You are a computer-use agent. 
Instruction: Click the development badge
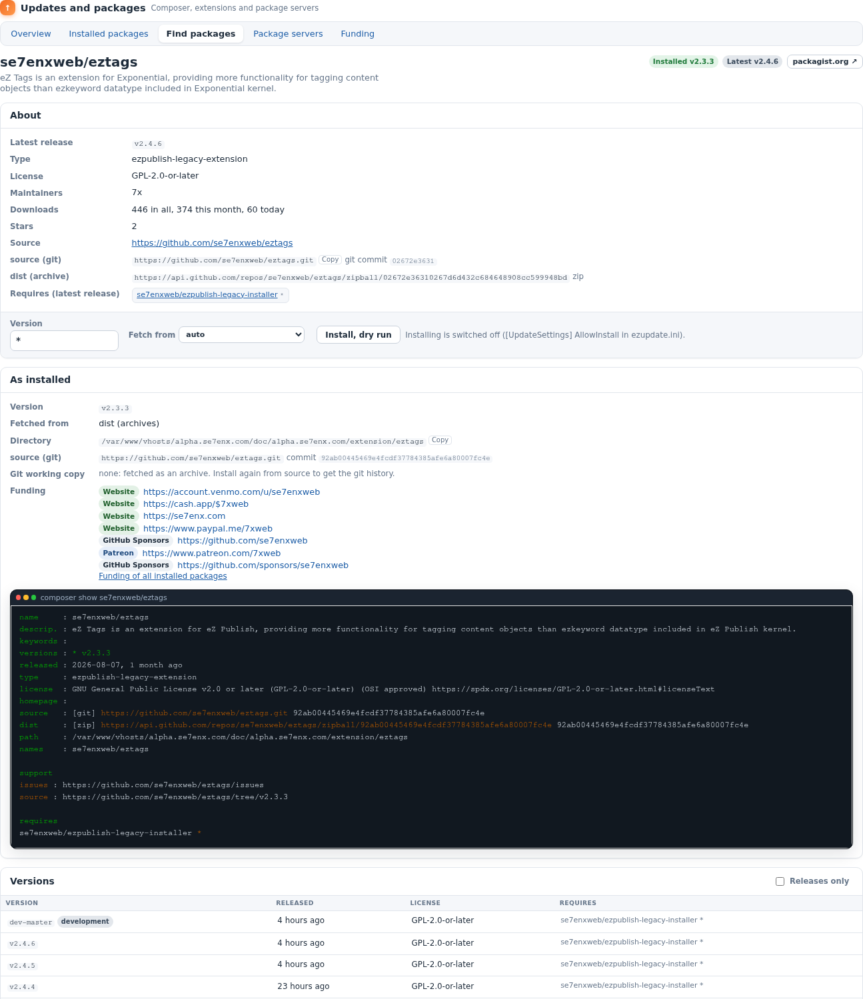[85, 922]
